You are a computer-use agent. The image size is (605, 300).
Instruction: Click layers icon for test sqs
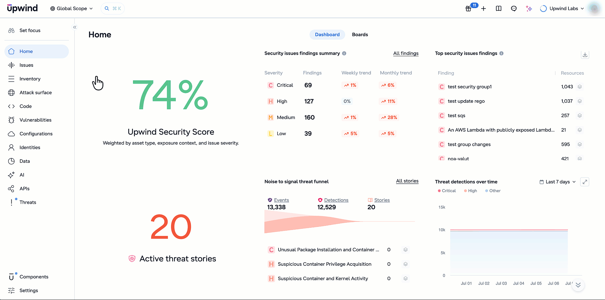pyautogui.click(x=579, y=116)
